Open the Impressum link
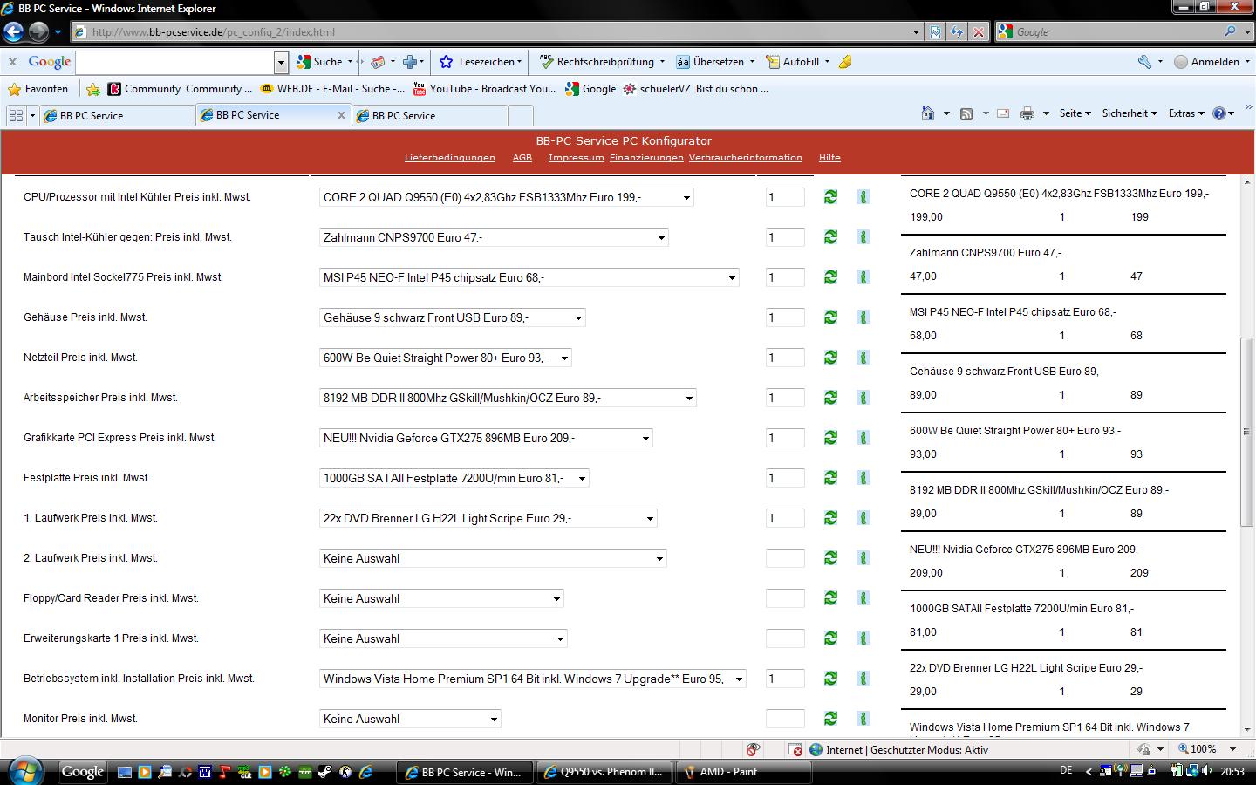The image size is (1256, 785). pyautogui.click(x=577, y=158)
